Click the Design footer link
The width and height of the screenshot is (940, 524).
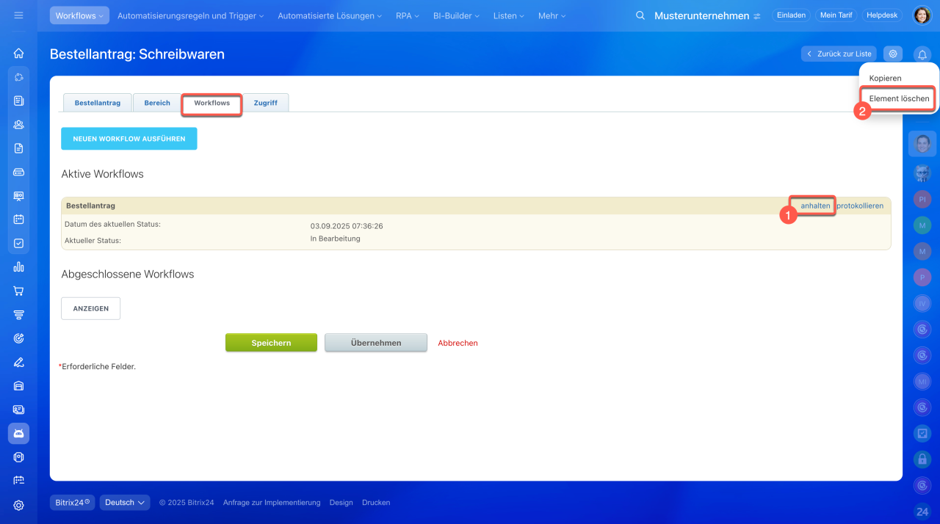pos(341,503)
